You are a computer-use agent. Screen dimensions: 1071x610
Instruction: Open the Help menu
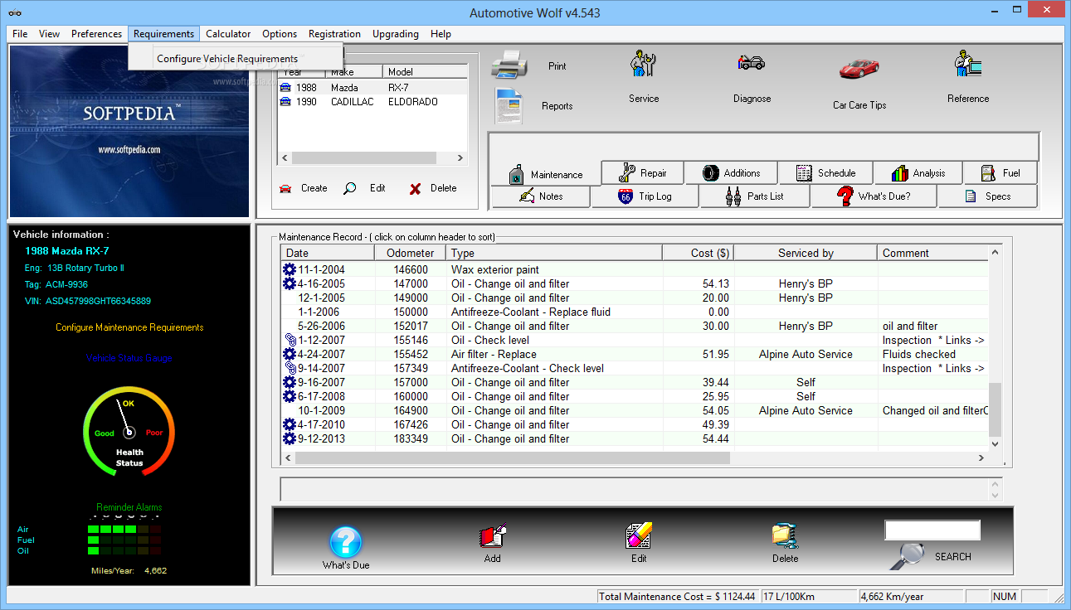pos(441,34)
